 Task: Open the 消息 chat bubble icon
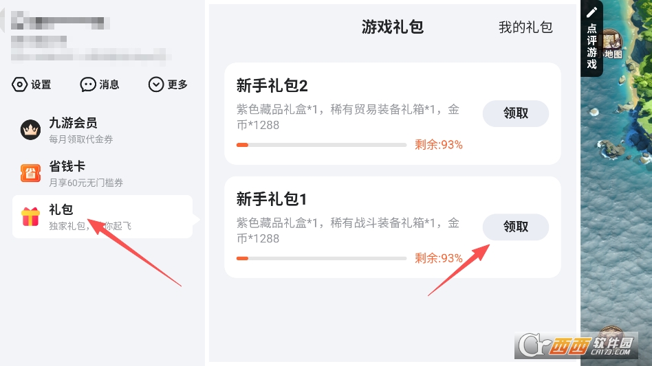(x=88, y=84)
